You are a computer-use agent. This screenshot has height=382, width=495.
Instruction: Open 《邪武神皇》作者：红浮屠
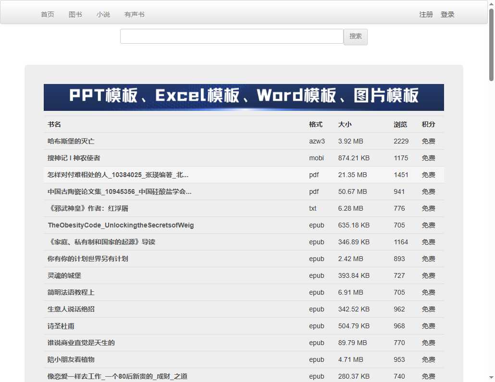(x=89, y=208)
